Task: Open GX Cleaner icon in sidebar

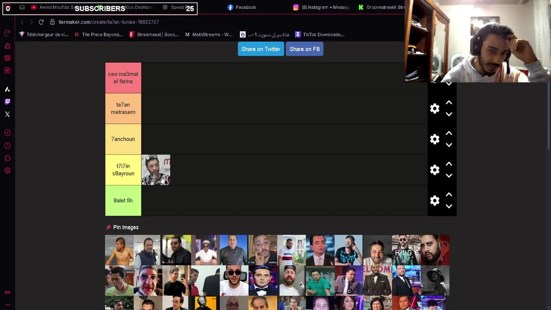Action: [7, 46]
